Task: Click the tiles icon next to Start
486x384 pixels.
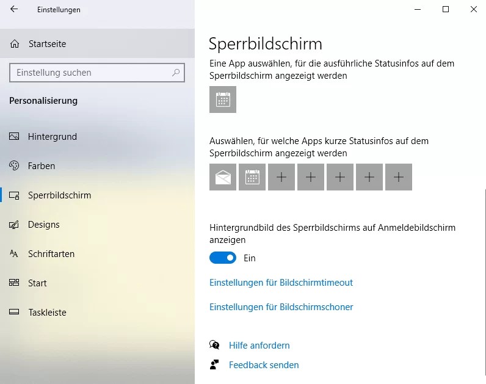Action: tap(14, 283)
